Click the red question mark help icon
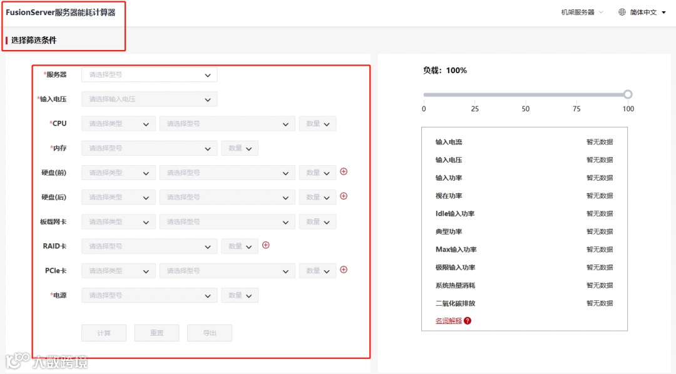The height and width of the screenshot is (374, 676). point(468,321)
